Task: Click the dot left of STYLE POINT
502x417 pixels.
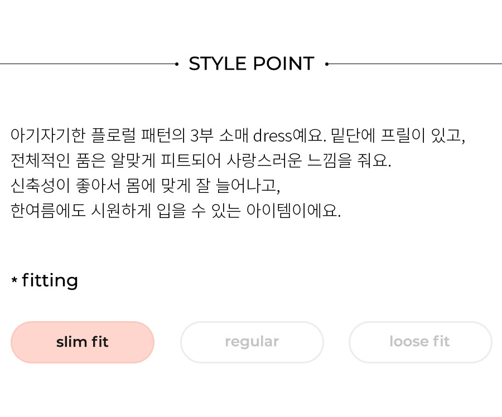Action: click(x=177, y=64)
